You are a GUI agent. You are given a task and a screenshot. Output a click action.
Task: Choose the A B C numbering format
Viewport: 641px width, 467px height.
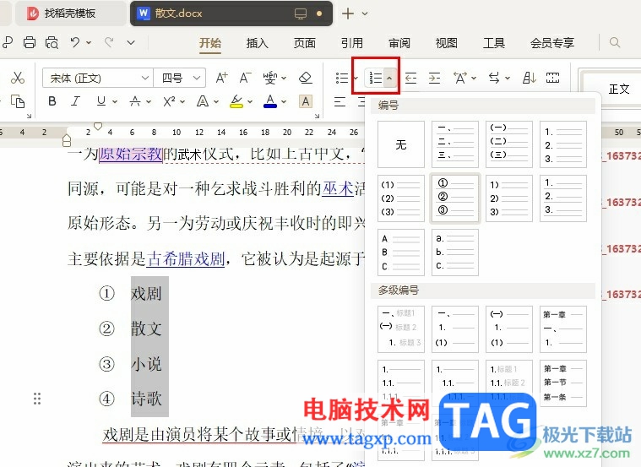(401, 253)
